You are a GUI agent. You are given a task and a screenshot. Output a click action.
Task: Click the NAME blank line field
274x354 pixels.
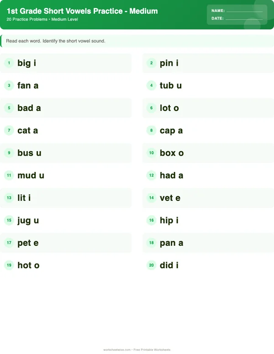click(x=244, y=10)
